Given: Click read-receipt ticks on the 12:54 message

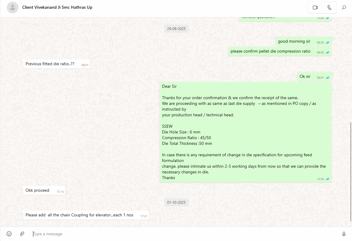Looking at the screenshot, I should coord(328,179).
